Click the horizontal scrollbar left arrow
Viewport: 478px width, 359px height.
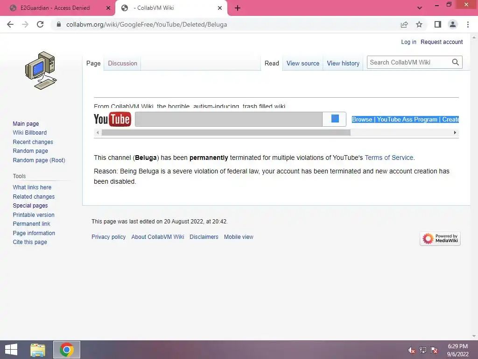click(98, 132)
